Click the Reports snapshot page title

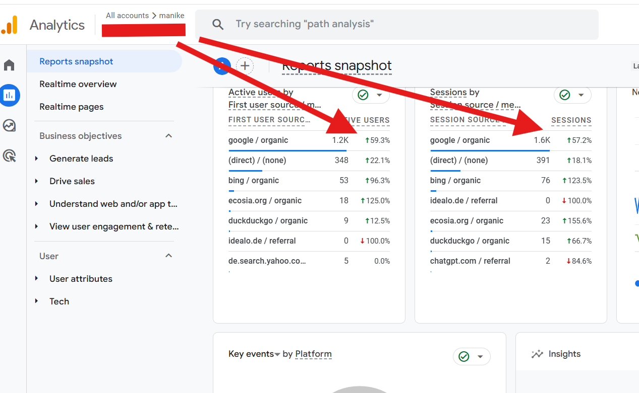click(x=337, y=66)
